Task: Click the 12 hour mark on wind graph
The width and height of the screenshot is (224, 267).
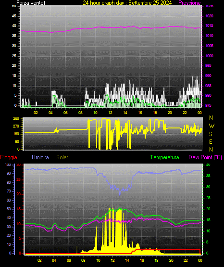Action: tap(110, 113)
